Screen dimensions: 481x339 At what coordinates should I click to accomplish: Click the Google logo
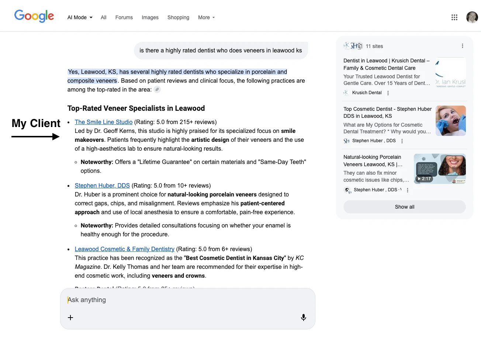34,16
